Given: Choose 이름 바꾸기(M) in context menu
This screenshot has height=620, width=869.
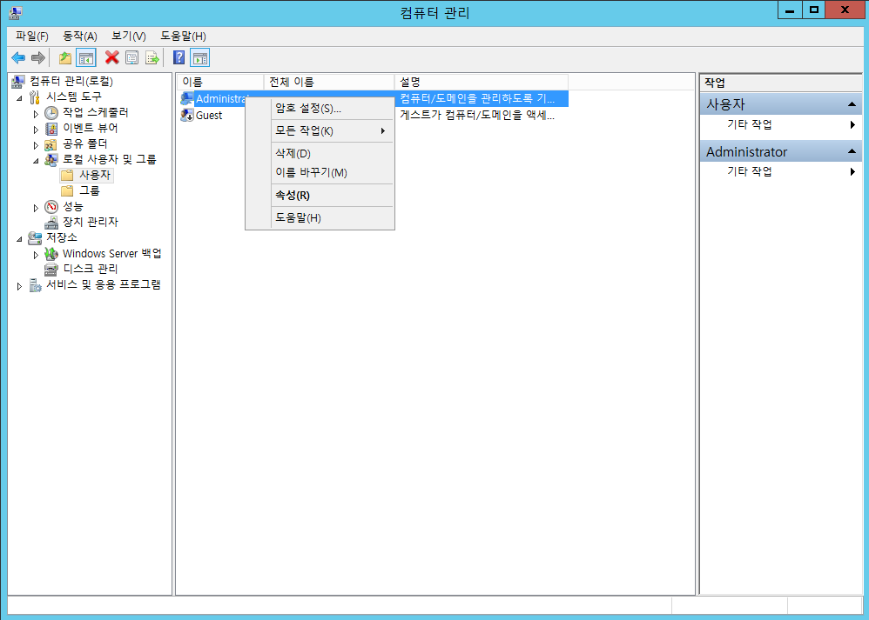Looking at the screenshot, I should [310, 172].
